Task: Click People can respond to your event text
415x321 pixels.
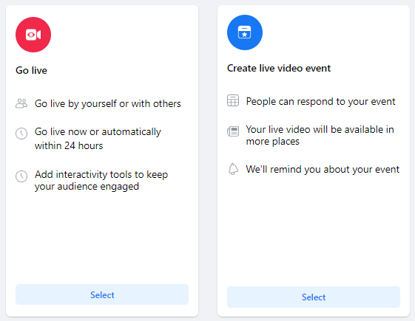Action: [x=320, y=102]
